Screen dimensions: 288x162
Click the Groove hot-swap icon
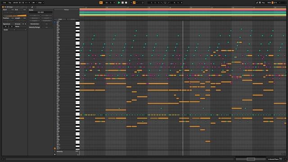point(23,24)
